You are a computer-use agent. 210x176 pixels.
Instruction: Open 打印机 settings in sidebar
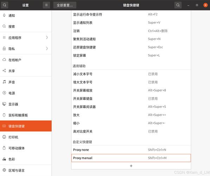(x=26, y=137)
